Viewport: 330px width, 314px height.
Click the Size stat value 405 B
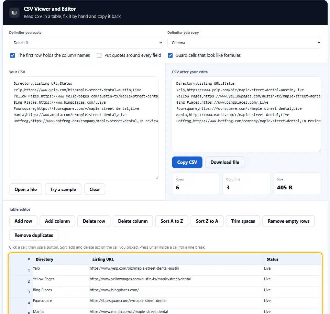point(285,188)
